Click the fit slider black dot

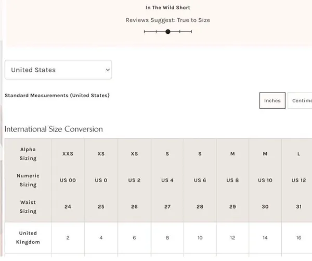click(x=168, y=32)
